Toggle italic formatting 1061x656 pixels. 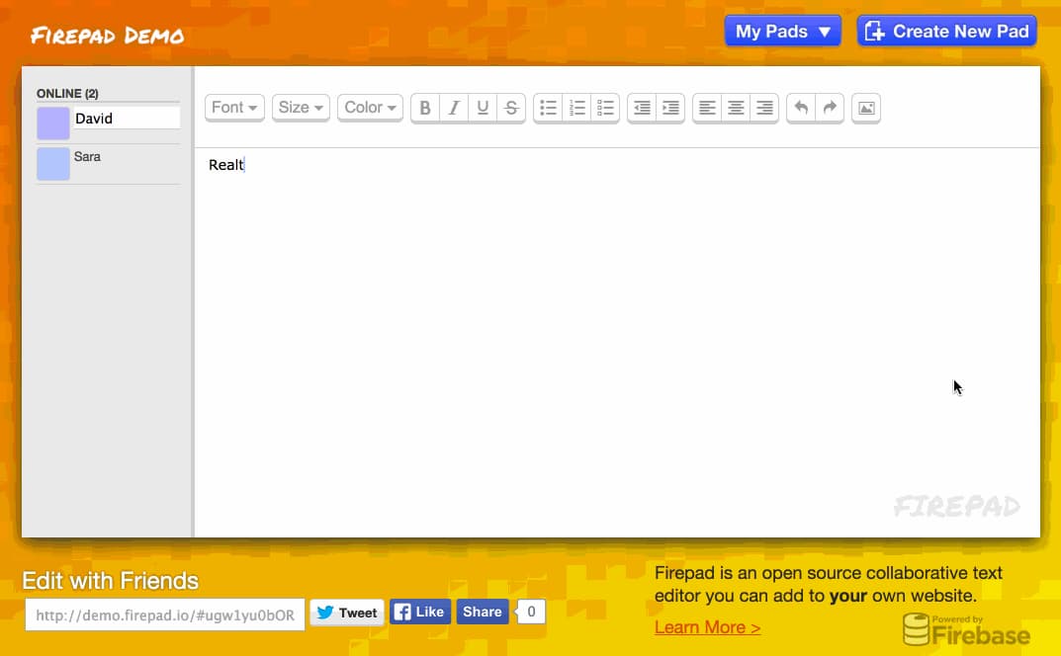pos(454,108)
